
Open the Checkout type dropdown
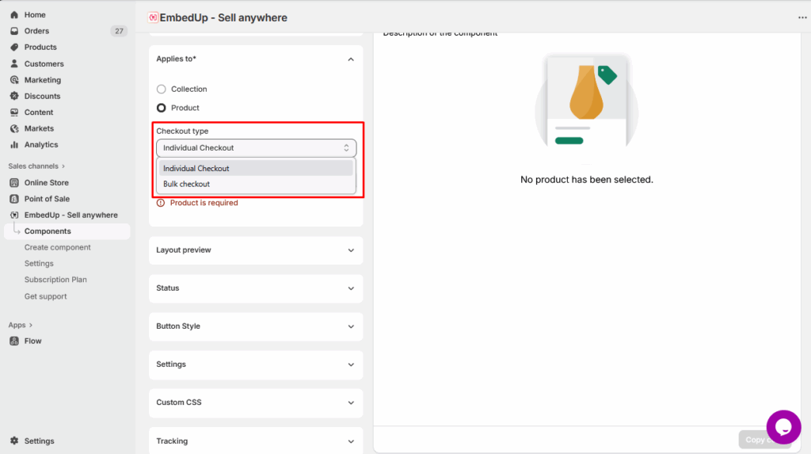coord(256,148)
